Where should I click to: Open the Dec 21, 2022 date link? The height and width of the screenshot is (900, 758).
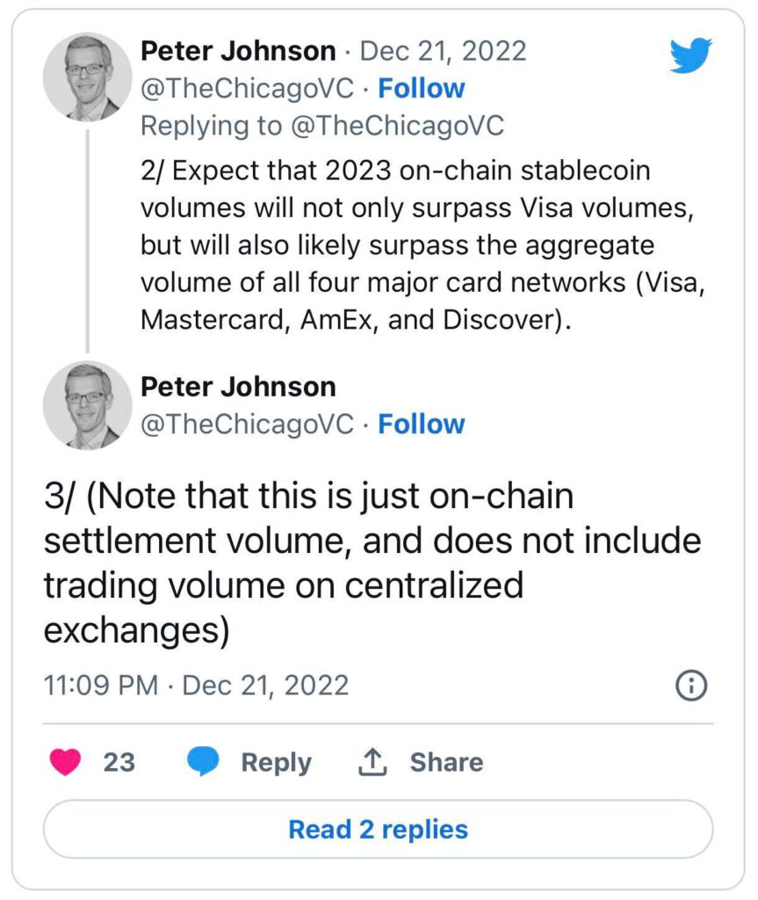pos(444,51)
